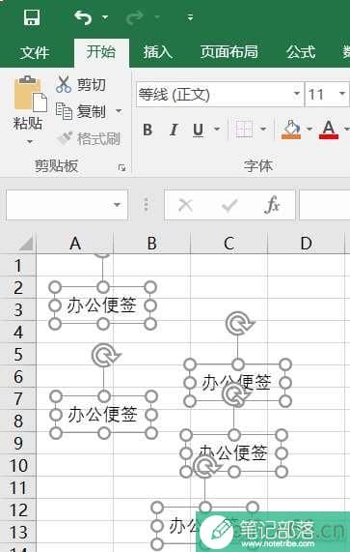Click the Select All corner triangle
This screenshot has width=350, height=552.
[26, 244]
